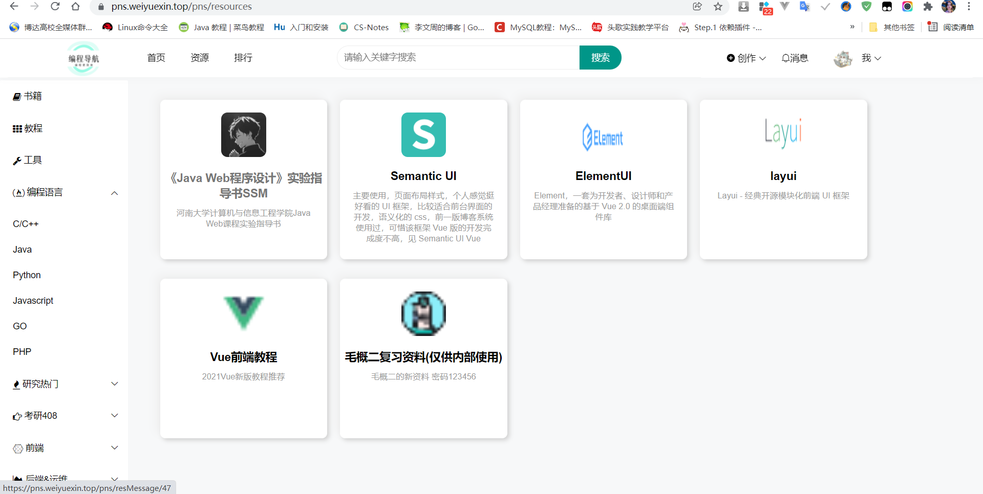The height and width of the screenshot is (494, 983).
Task: Open the Step.1 依赖插件 bookmark
Action: (x=720, y=27)
